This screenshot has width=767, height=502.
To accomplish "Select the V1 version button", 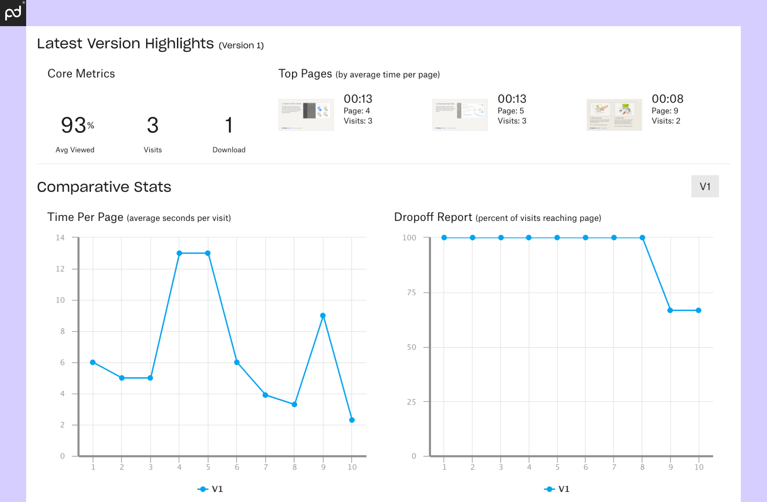I will 705,187.
